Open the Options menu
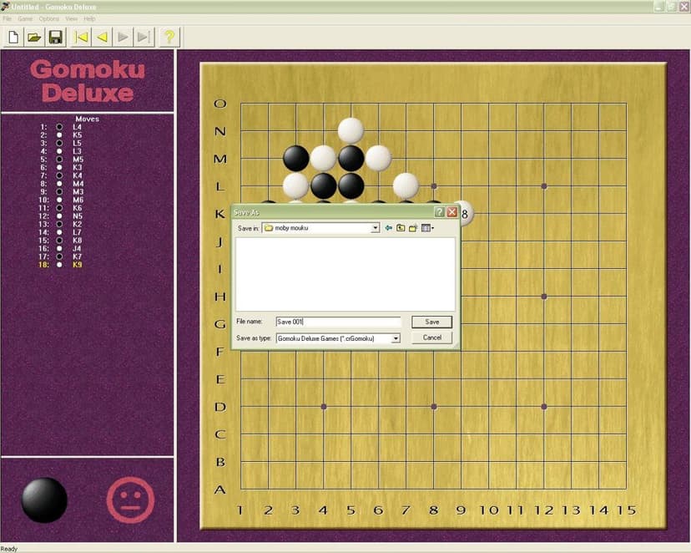Viewport: 691px width, 553px height. point(49,19)
